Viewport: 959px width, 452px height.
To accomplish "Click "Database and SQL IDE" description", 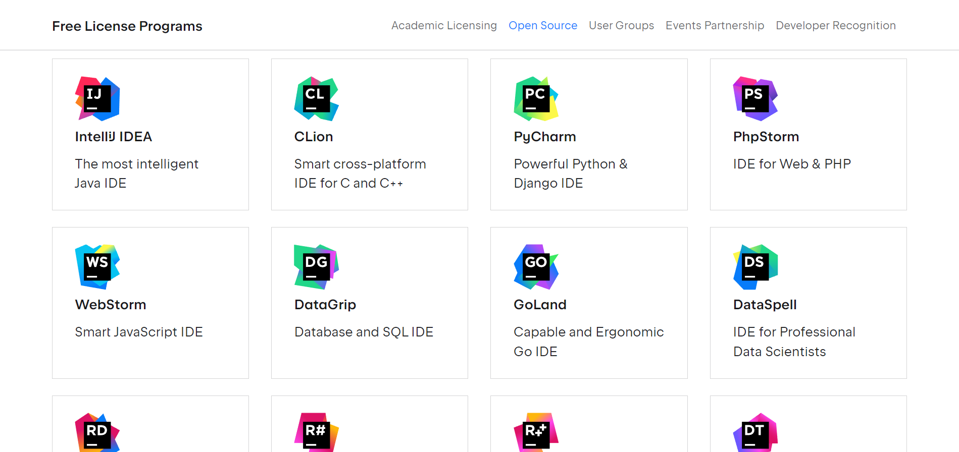I will pyautogui.click(x=364, y=332).
